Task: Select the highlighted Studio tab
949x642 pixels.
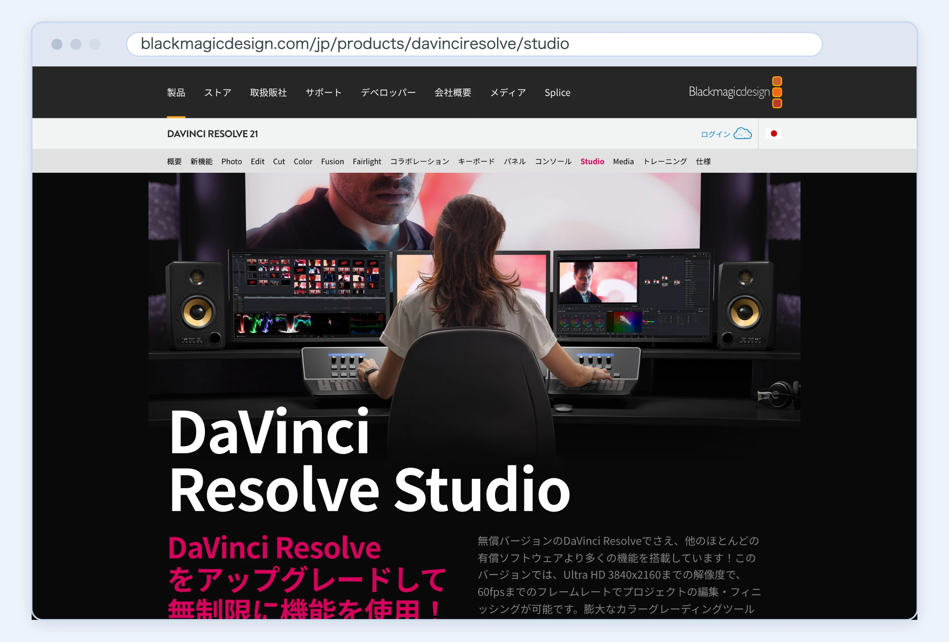Action: pos(592,161)
